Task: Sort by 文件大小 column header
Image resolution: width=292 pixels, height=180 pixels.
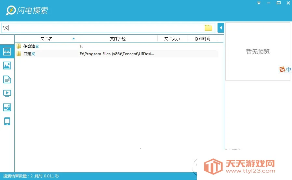Action: click(x=172, y=39)
